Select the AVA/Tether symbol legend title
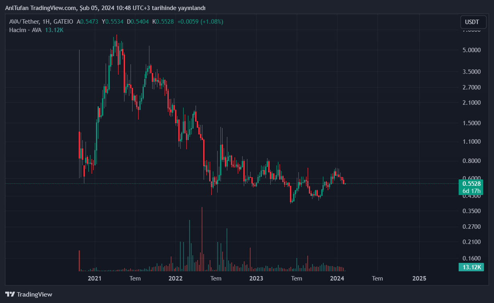The width and height of the screenshot is (494, 303). click(x=41, y=21)
